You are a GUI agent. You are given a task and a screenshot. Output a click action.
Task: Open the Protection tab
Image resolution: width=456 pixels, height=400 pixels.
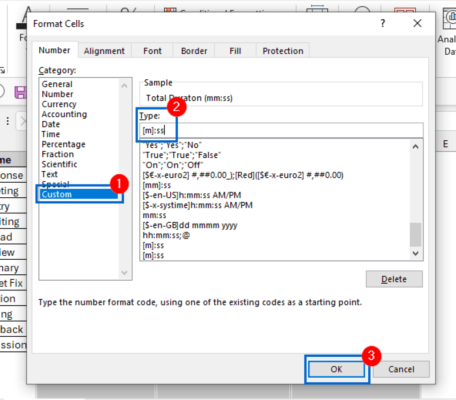pos(282,50)
